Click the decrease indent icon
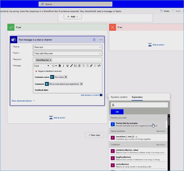Screen dimensions: 184x171 point(83,66)
